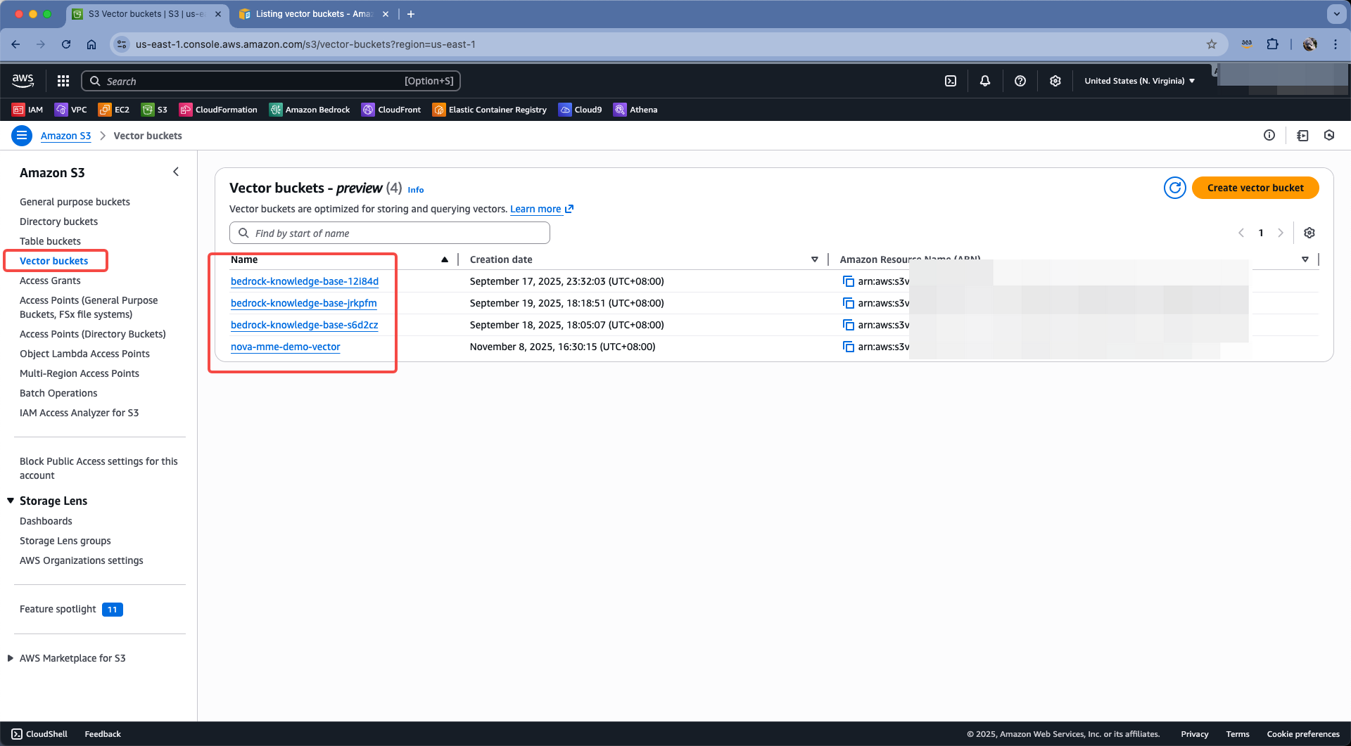
Task: Open the region selector dropdown
Action: pos(1139,81)
